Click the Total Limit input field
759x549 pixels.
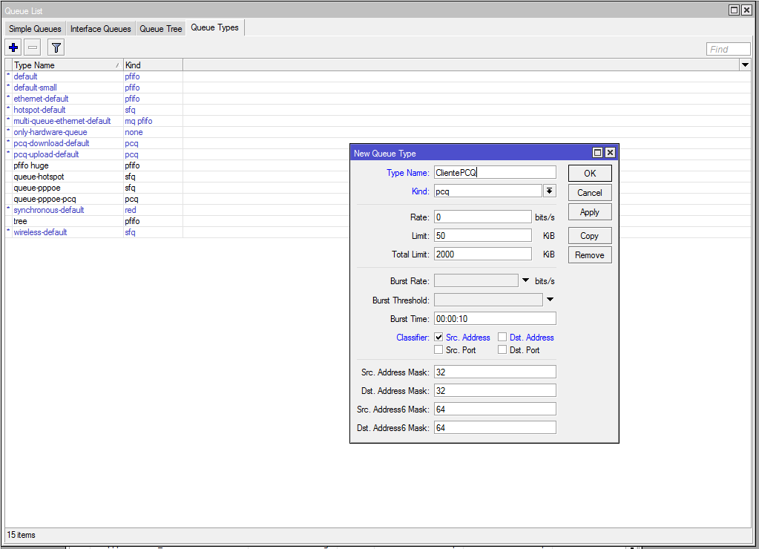coord(482,254)
